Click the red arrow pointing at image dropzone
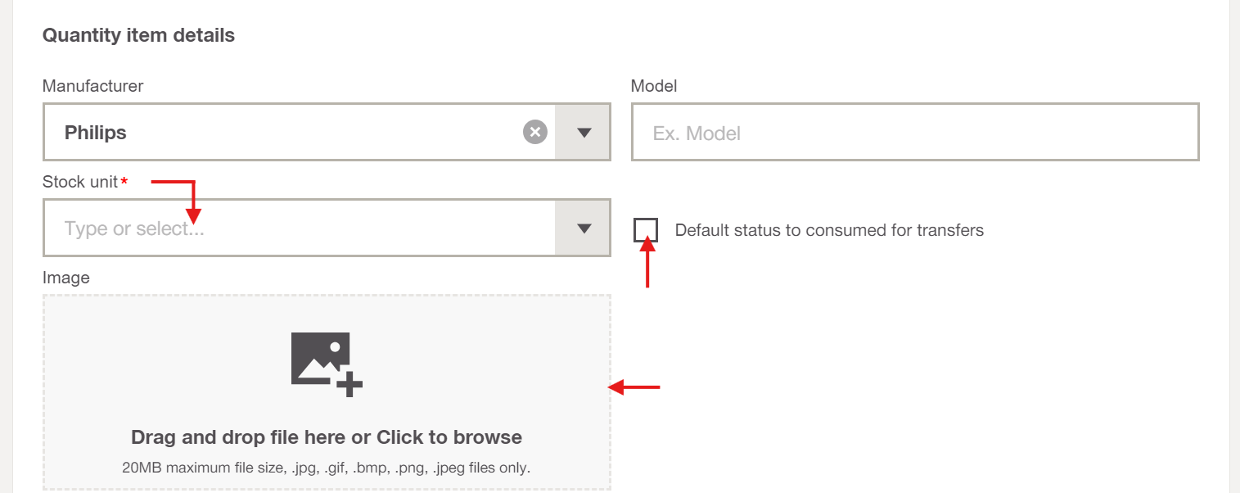 point(635,387)
